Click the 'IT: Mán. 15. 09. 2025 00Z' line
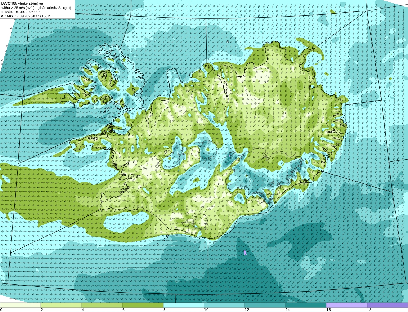408x312 pixels. pos(21,11)
